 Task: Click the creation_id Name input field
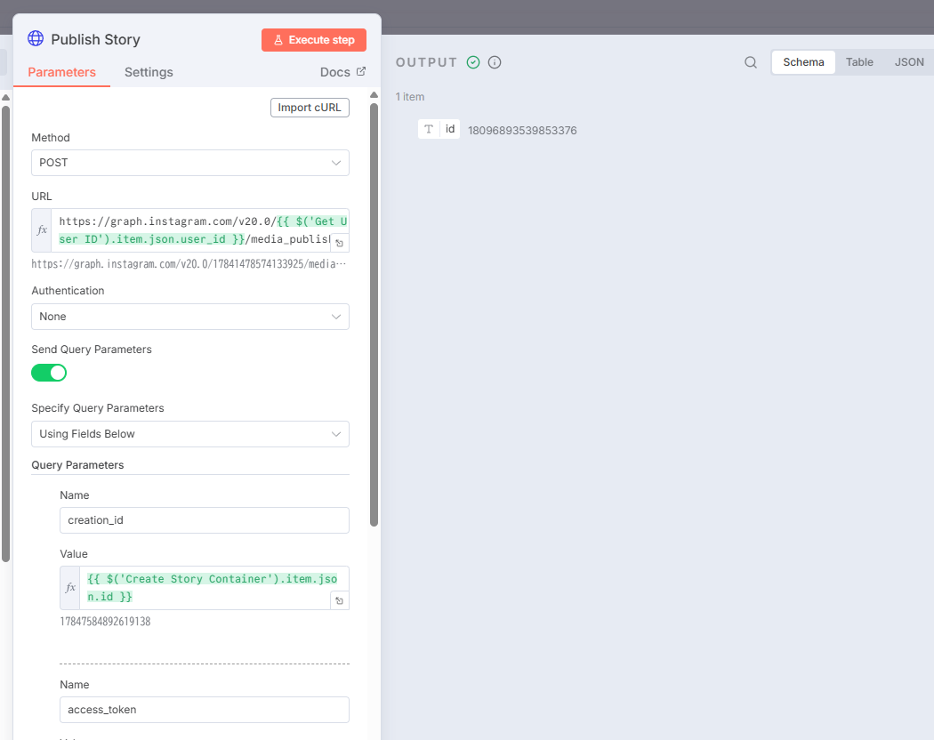tap(204, 520)
